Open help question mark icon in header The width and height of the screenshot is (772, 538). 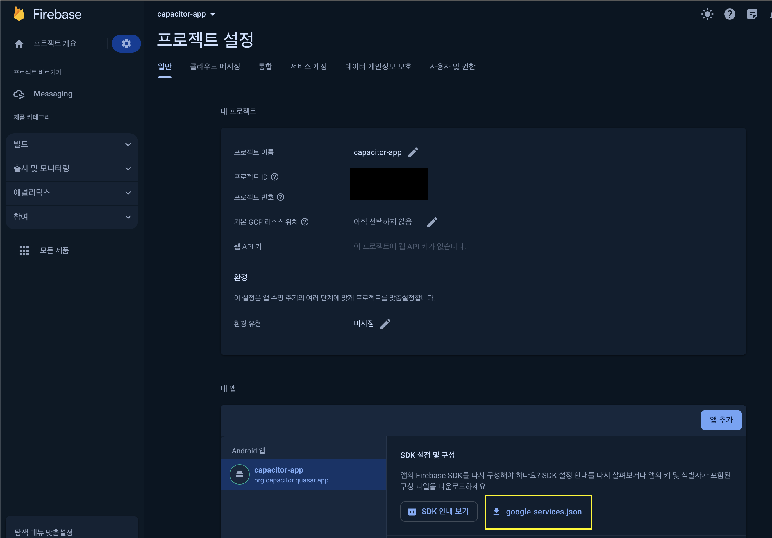(729, 14)
